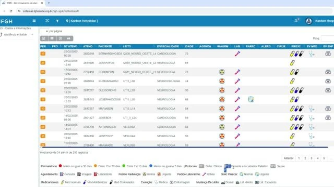Sort table by IDADE column
This screenshot has height=187, width=334.
tap(189, 46)
